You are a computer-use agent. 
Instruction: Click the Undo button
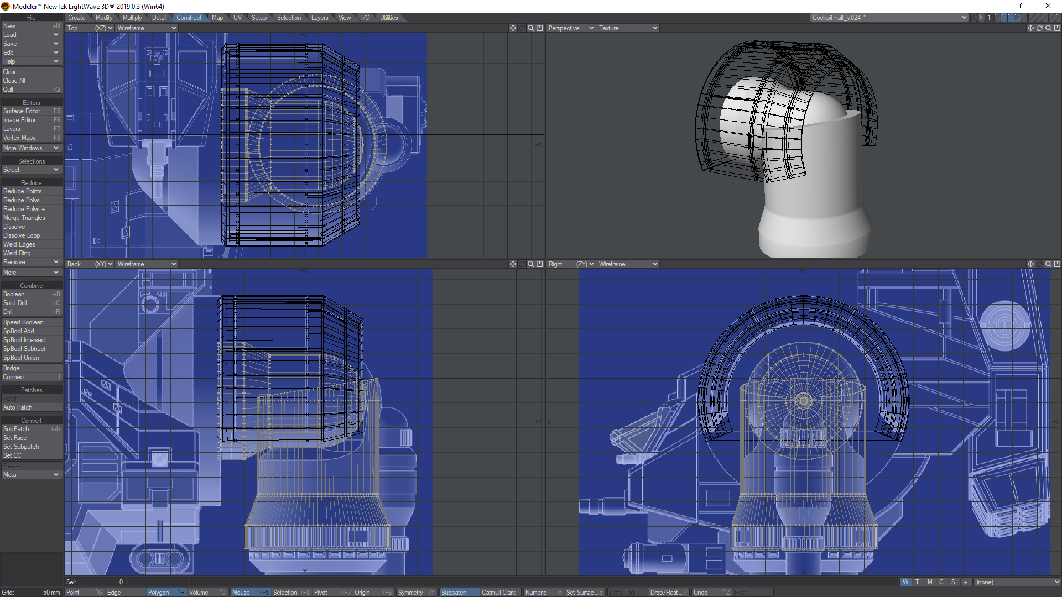pos(712,593)
